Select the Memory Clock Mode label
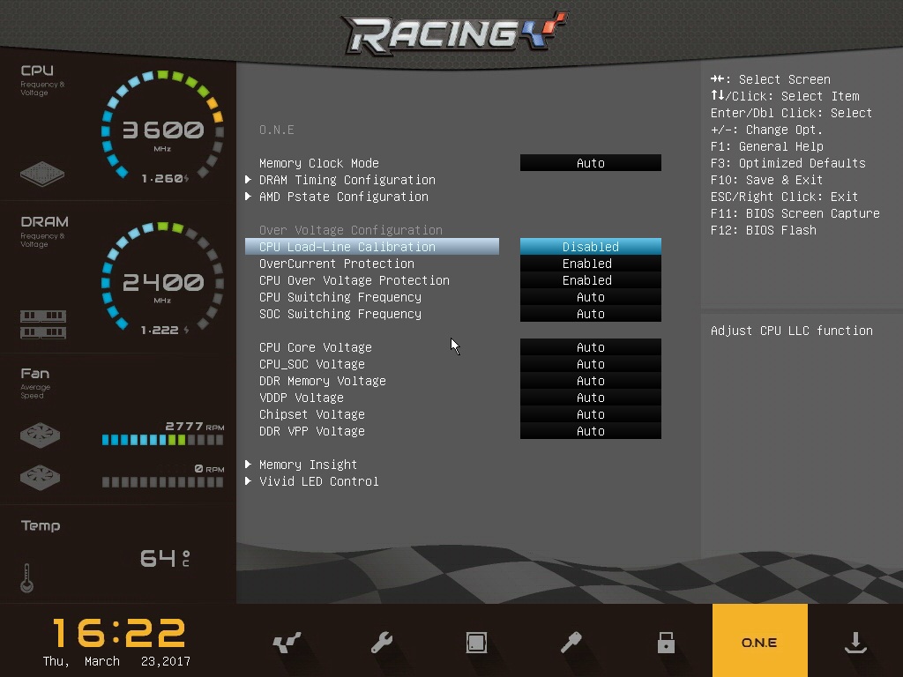 (x=319, y=163)
